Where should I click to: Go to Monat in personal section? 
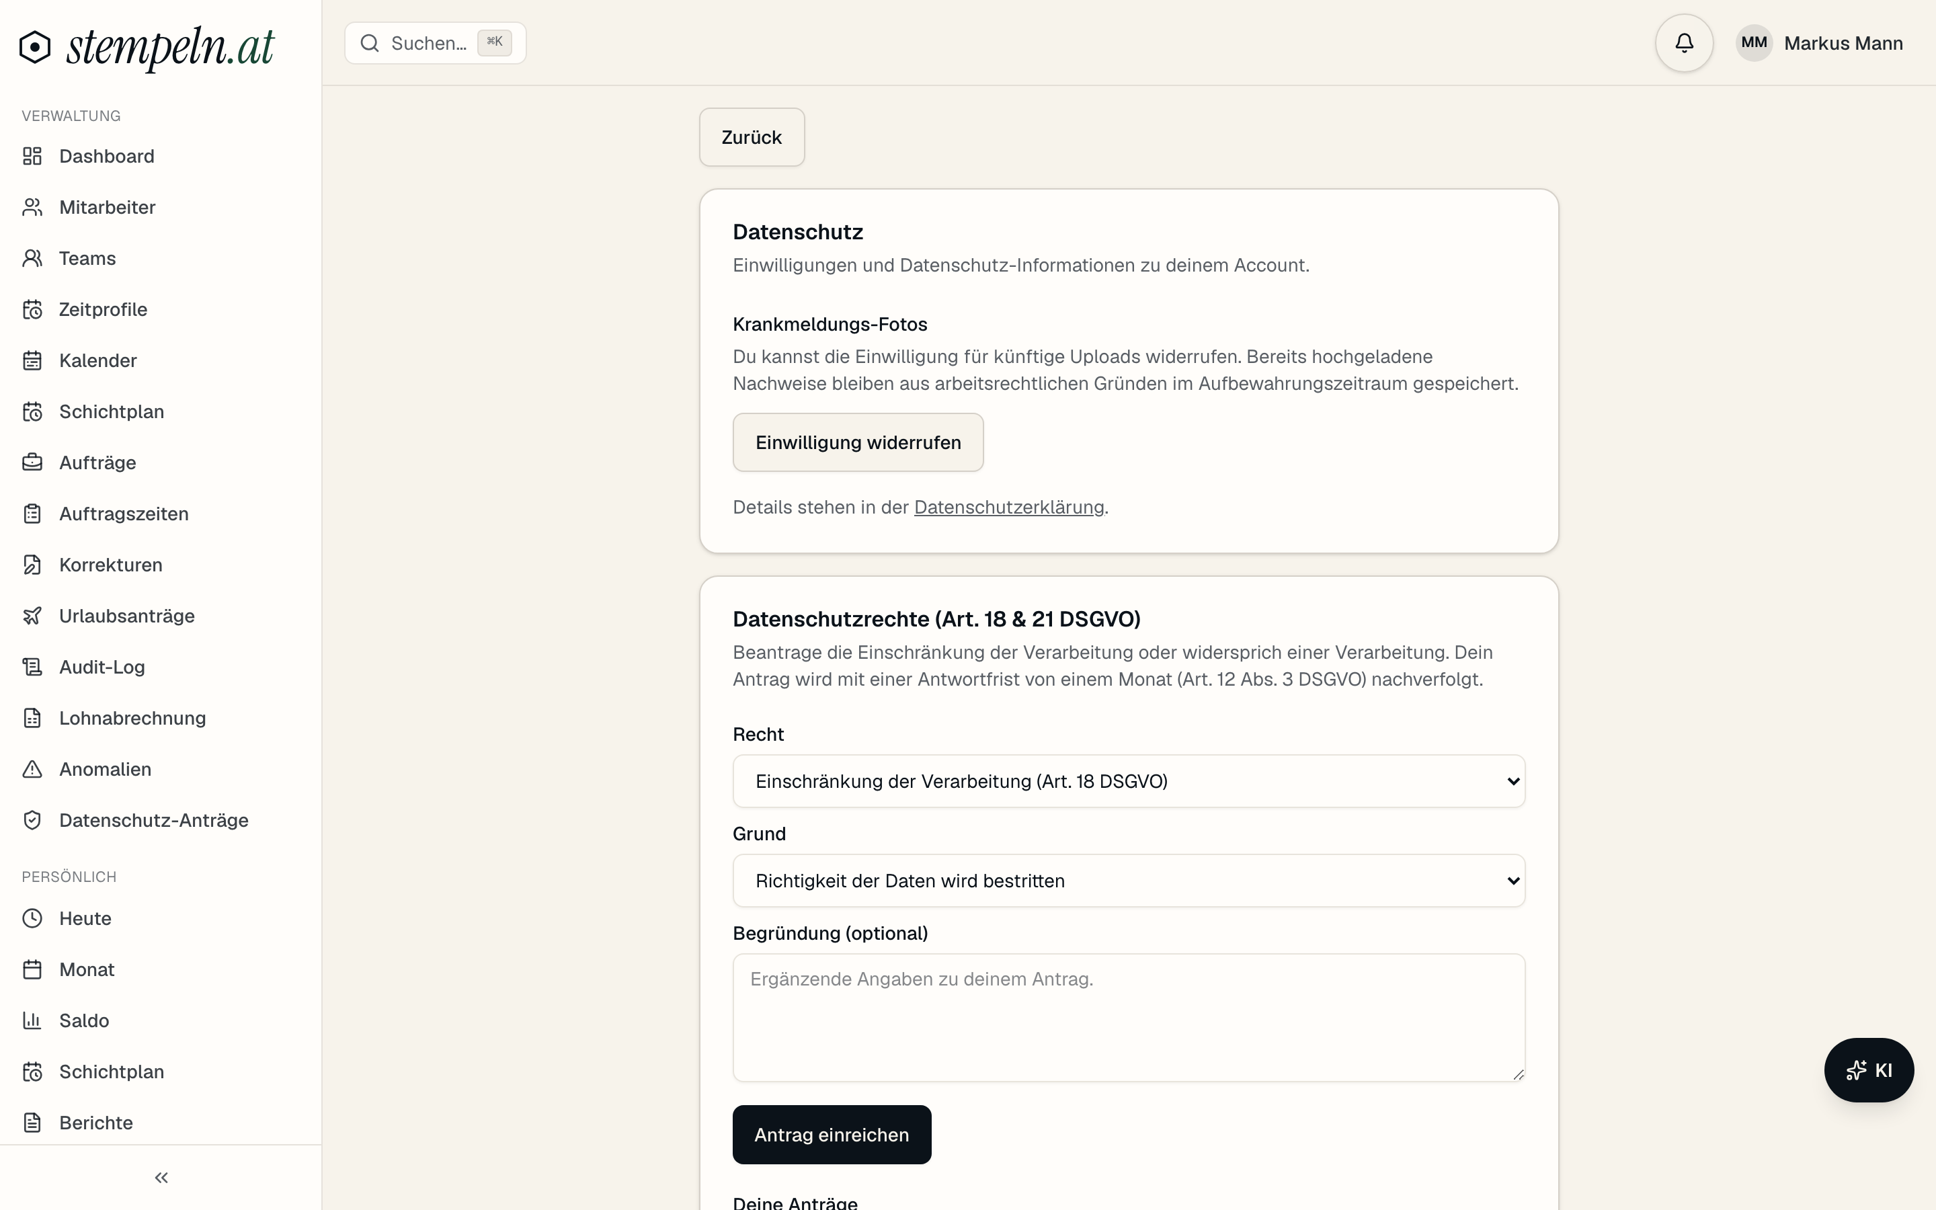161,969
